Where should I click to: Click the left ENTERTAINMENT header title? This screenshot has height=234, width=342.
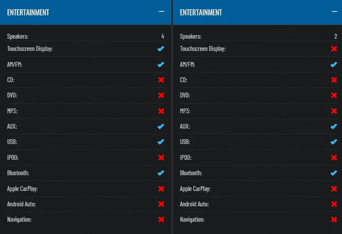coord(28,12)
